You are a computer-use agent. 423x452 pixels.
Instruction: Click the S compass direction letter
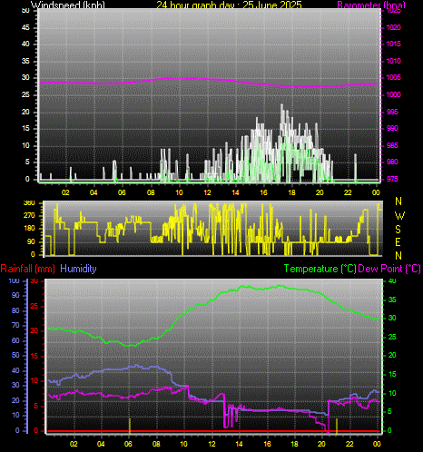(x=398, y=230)
